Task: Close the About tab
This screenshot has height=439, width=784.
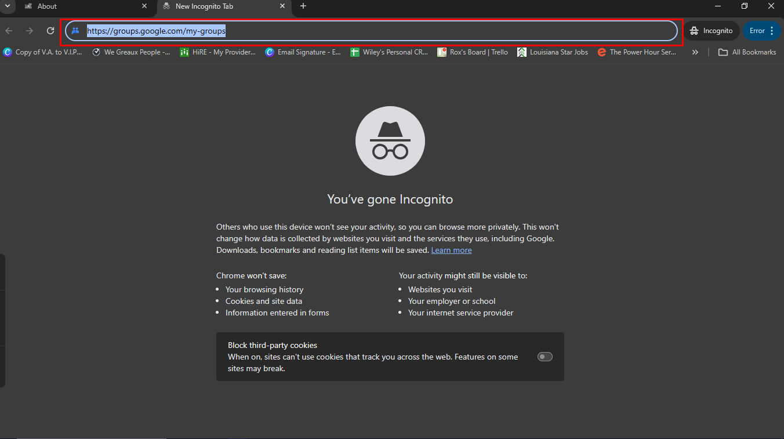Action: tap(144, 6)
